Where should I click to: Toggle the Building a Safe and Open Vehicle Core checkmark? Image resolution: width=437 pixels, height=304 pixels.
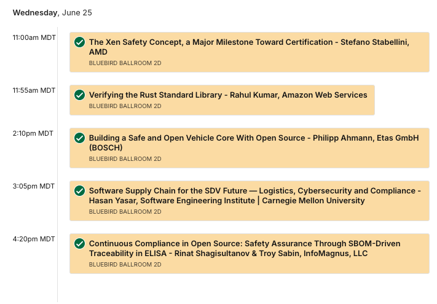pyautogui.click(x=79, y=138)
